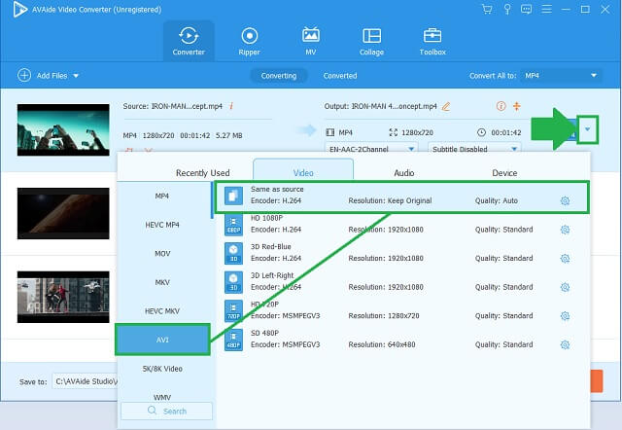The height and width of the screenshot is (430, 622).
Task: Click Resolution: 640x480 text
Action: [382, 344]
